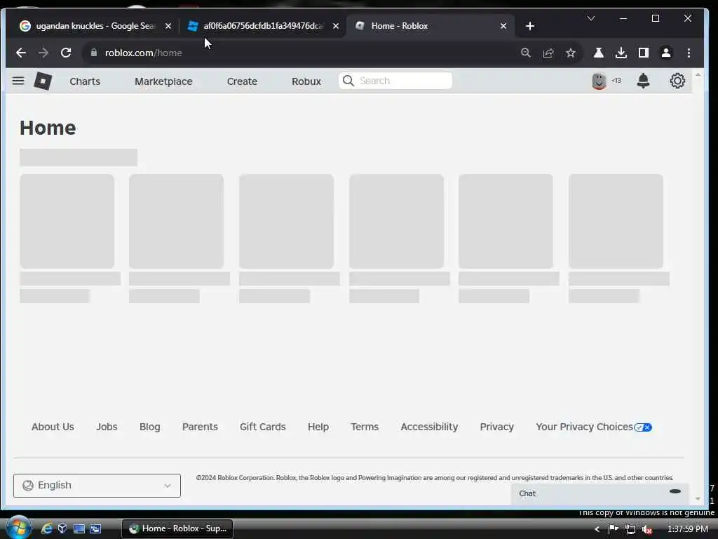718x539 pixels.
Task: Open Your Privacy Choices link
Action: pos(593,427)
